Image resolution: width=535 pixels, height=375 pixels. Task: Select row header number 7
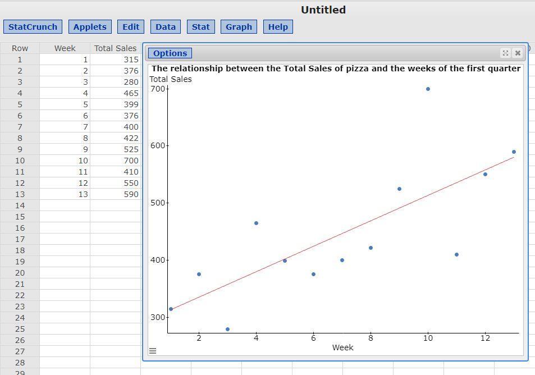tap(20, 127)
